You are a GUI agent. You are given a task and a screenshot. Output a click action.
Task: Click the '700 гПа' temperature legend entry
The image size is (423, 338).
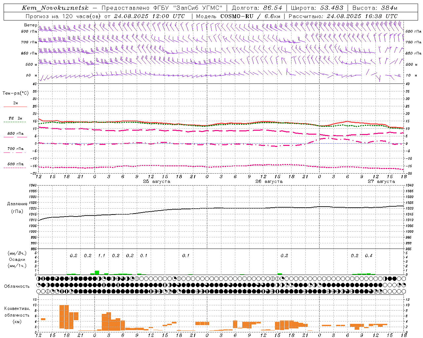point(16,149)
